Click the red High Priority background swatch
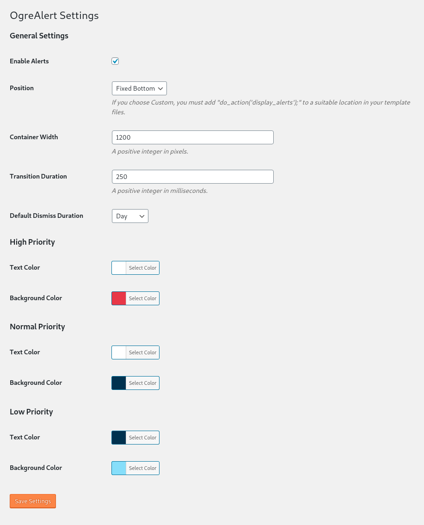The height and width of the screenshot is (525, 424). [119, 298]
